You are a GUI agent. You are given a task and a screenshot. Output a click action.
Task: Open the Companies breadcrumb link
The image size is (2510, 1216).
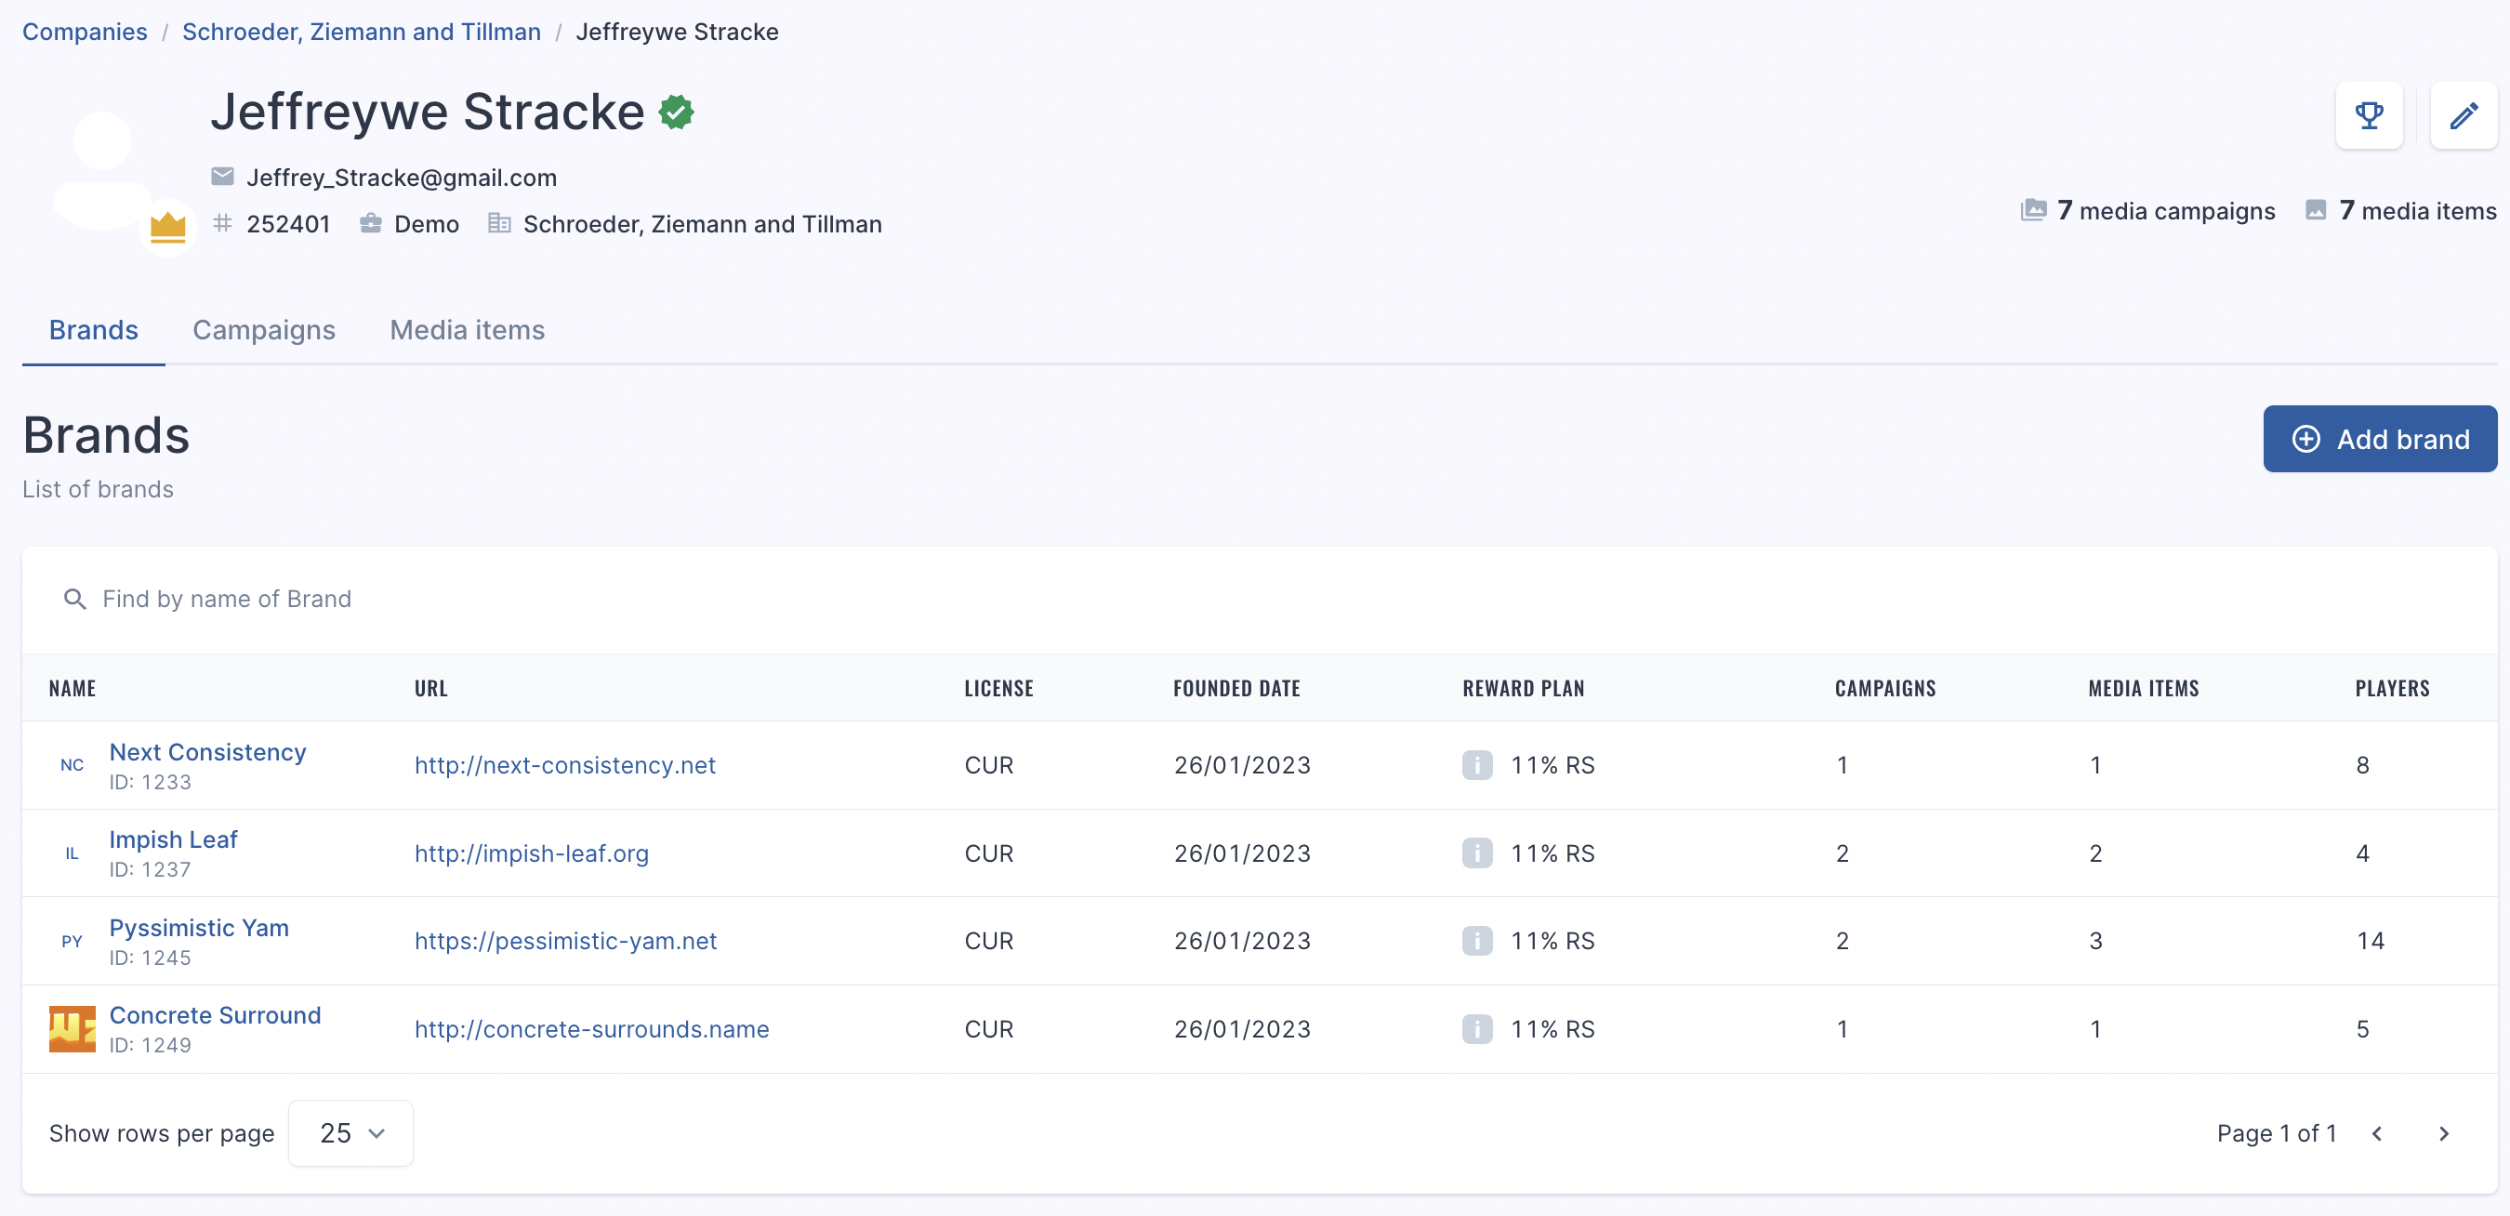click(x=85, y=32)
